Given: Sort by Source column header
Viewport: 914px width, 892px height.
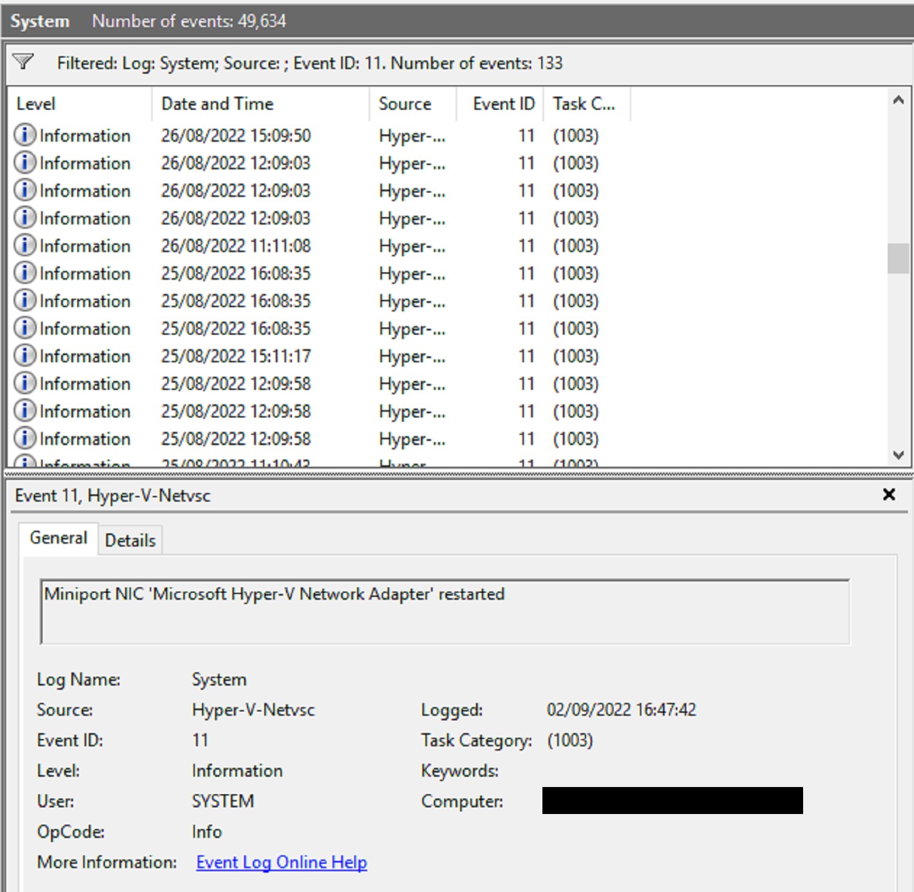Looking at the screenshot, I should tap(405, 104).
